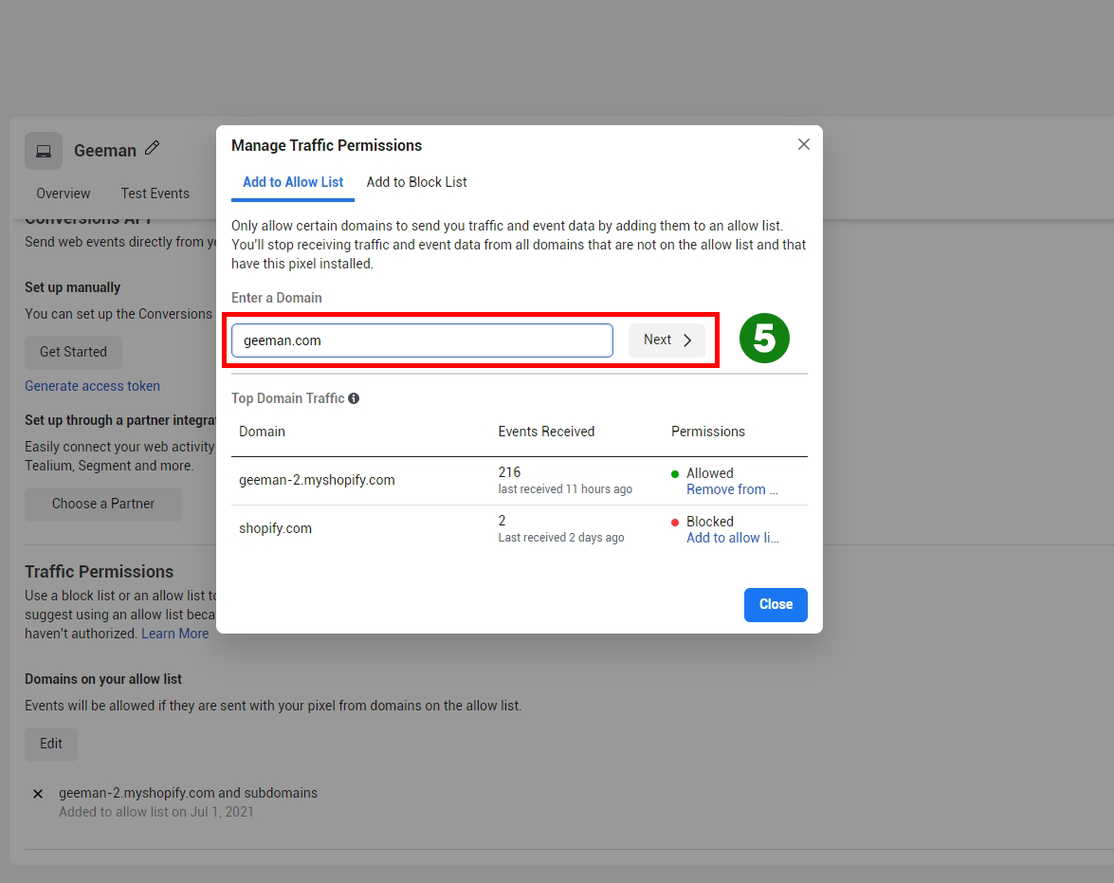Remove geeman-2.myshopify.com using the X icon
The height and width of the screenshot is (883, 1114).
[x=38, y=794]
